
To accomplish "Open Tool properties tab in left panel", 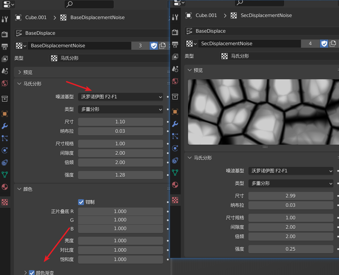I will 5,19.
